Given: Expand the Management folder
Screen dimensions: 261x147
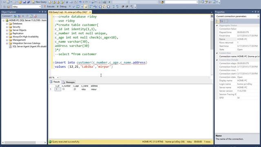Looking at the screenshot, I should 7,40.
